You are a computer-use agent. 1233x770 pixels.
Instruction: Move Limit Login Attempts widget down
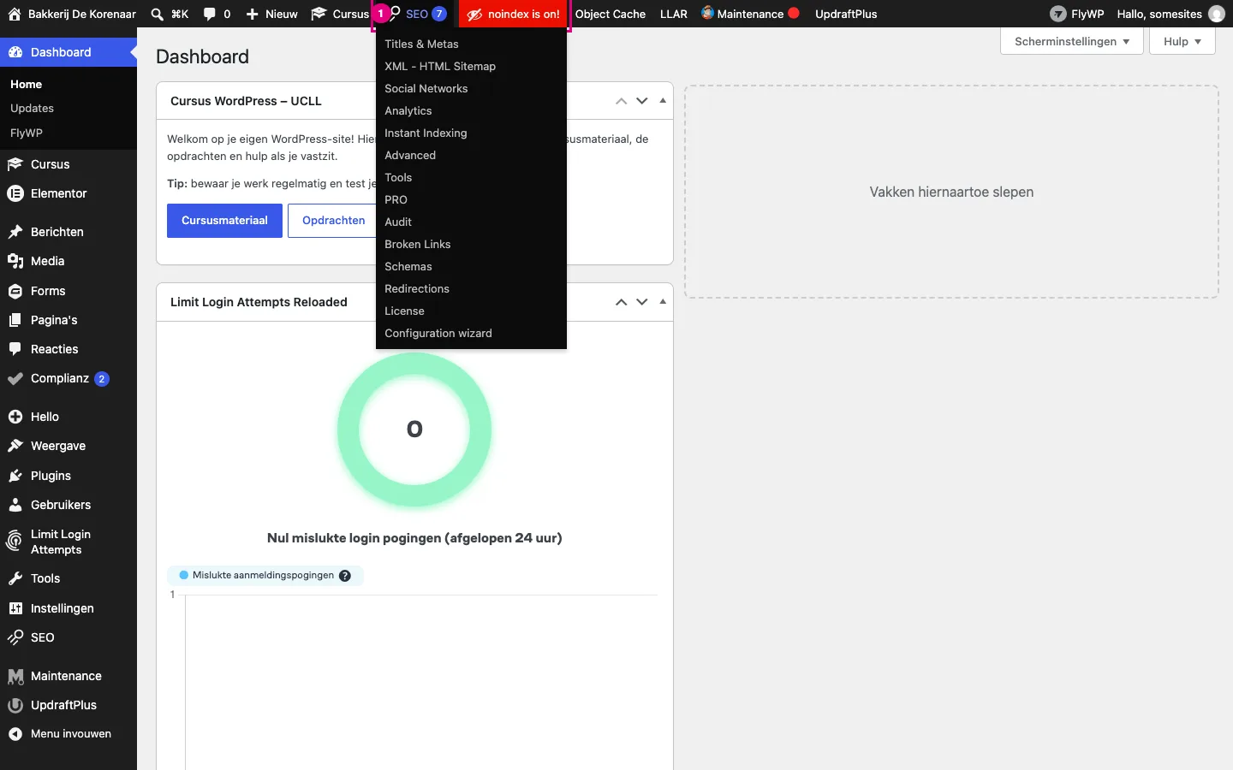point(641,302)
